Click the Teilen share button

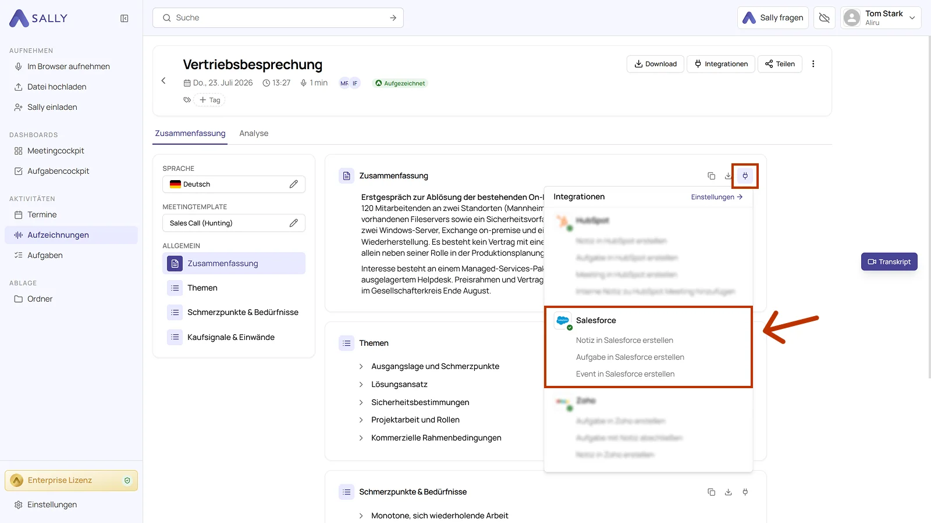tap(780, 64)
